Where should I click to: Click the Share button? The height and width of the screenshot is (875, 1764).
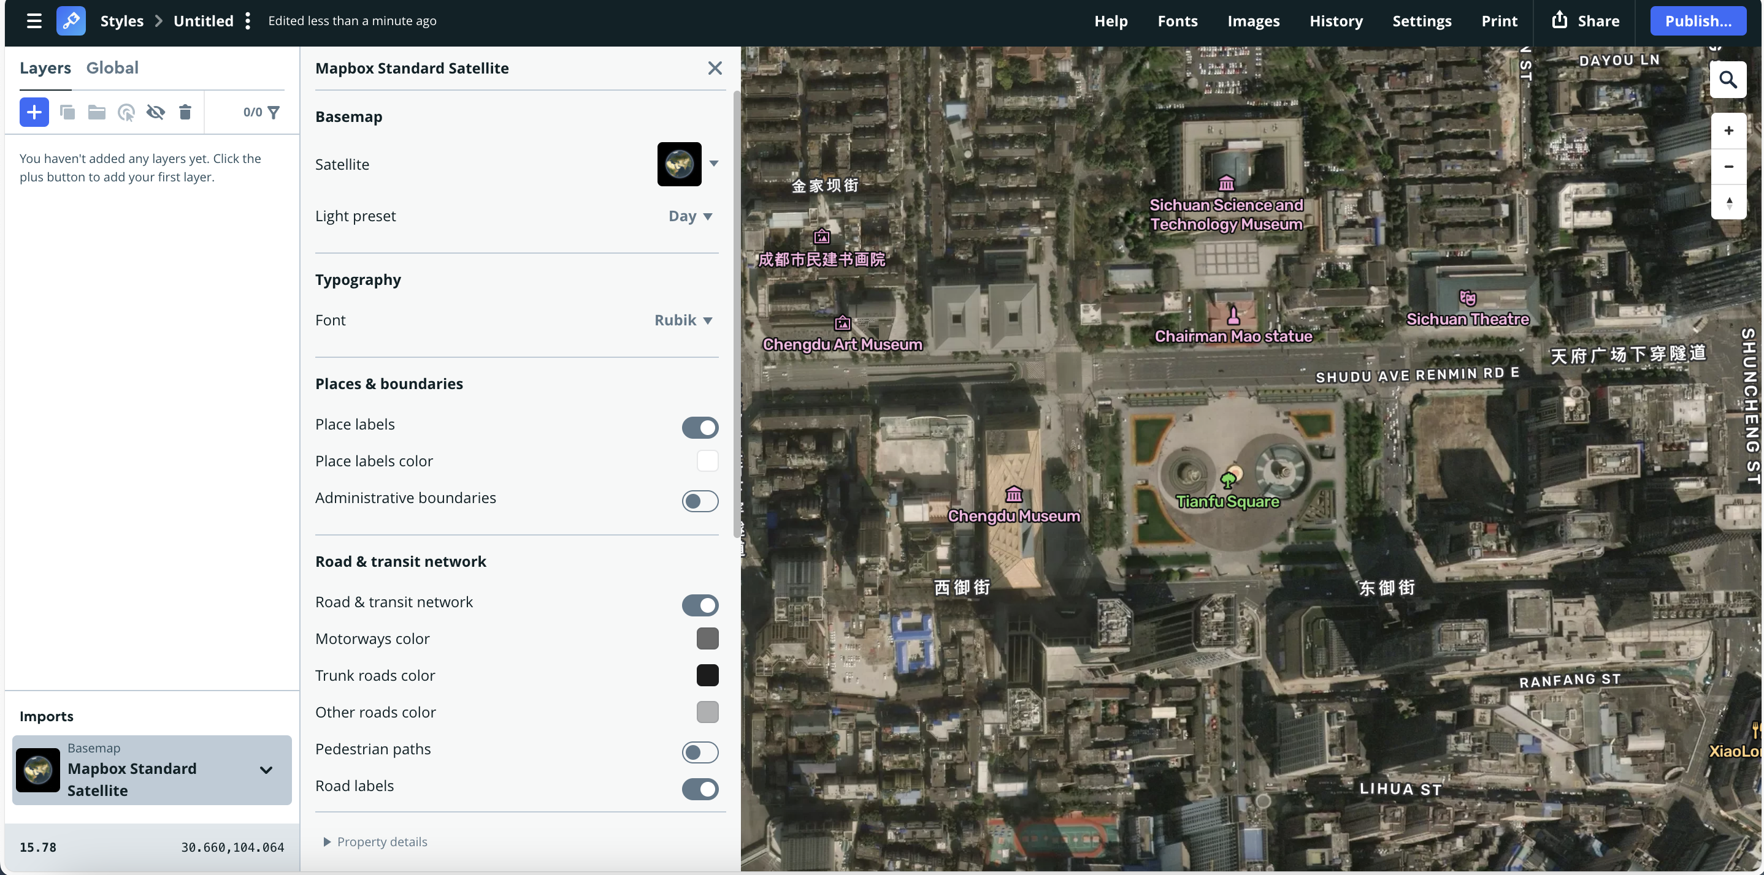[x=1586, y=21]
